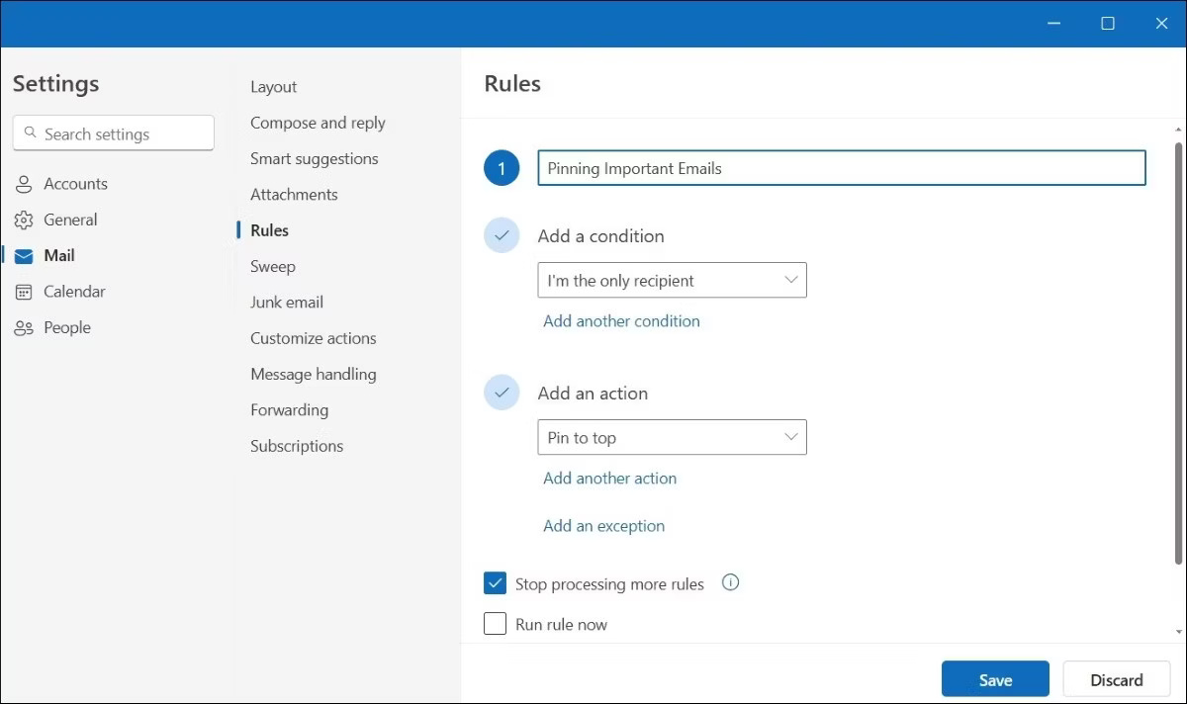Click the rule name text field
The height and width of the screenshot is (704, 1187).
(x=842, y=168)
